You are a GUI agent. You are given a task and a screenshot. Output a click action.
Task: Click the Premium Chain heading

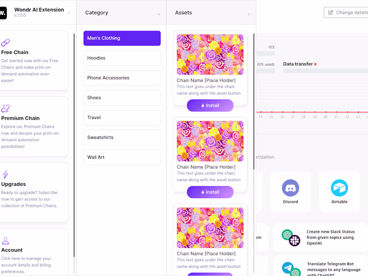pos(20,118)
